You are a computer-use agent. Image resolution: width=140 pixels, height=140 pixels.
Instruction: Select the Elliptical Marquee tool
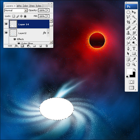click(128, 12)
